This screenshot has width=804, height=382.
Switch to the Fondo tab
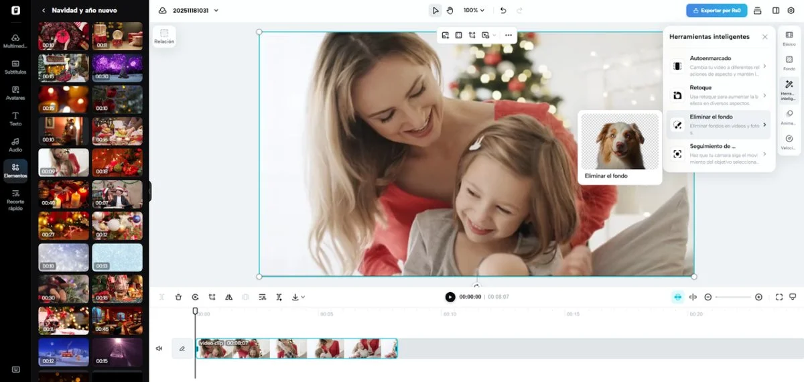tap(789, 63)
